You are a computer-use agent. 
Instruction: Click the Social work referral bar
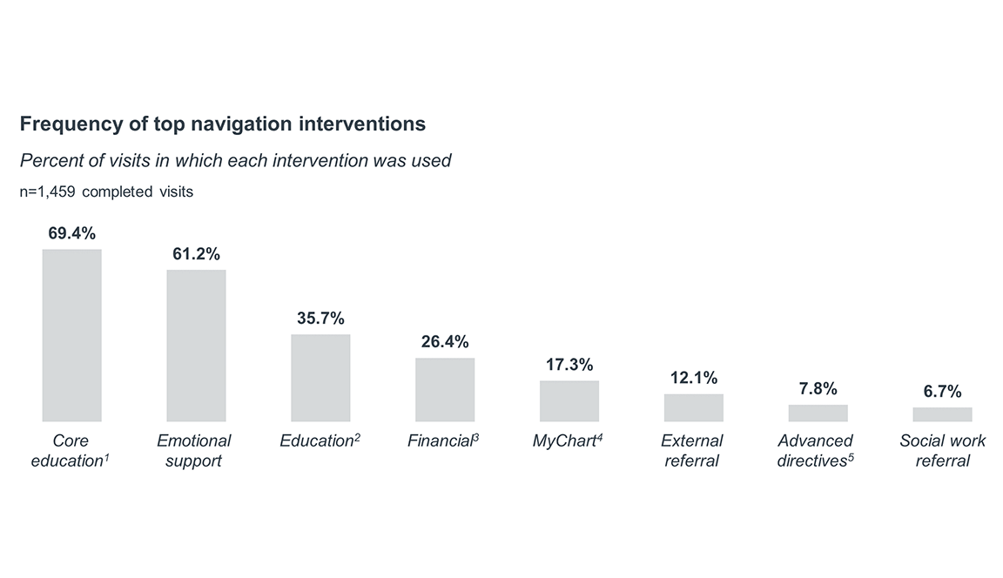pos(942,414)
